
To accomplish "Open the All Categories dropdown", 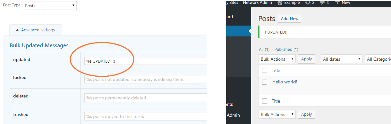I will click(x=378, y=59).
